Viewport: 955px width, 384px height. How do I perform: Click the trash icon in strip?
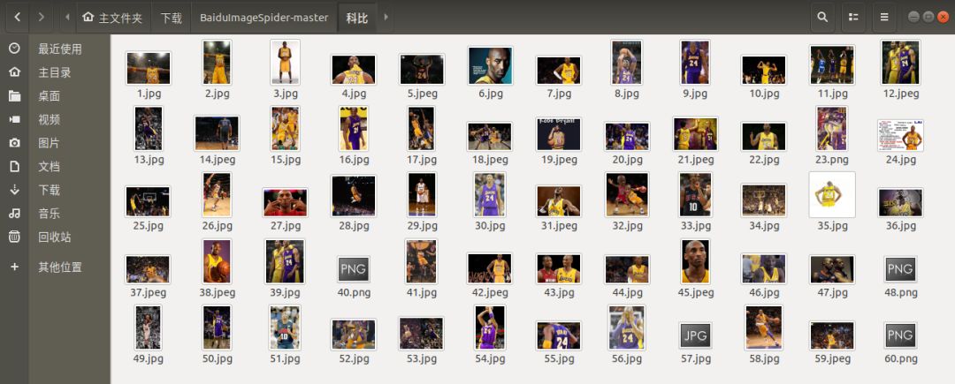tap(15, 237)
